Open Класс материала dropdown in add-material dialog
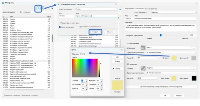This screenshot has width=200, height=106. [96, 9]
